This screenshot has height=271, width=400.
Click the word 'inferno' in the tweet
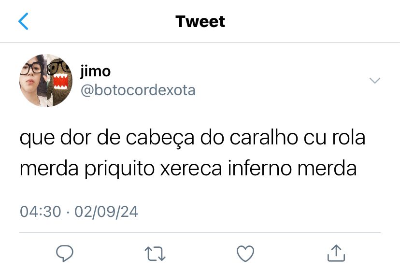coord(260,168)
